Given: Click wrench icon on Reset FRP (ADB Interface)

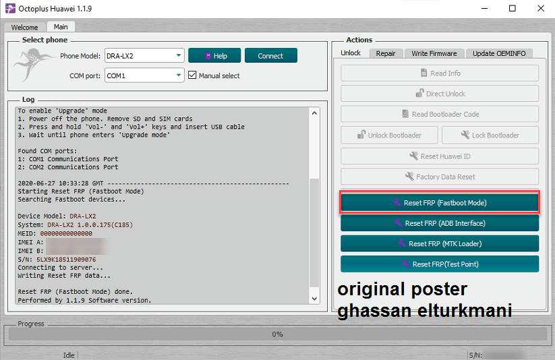Looking at the screenshot, I should (399, 223).
